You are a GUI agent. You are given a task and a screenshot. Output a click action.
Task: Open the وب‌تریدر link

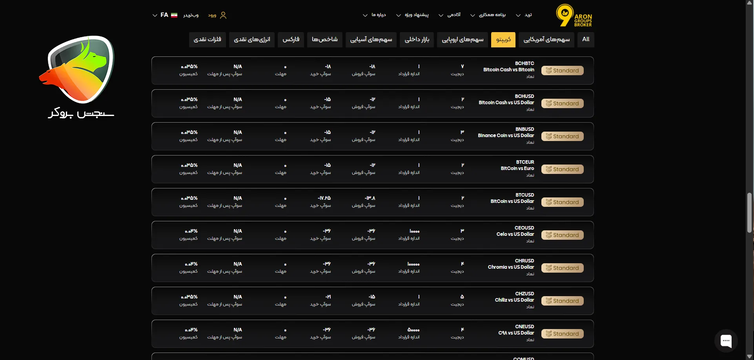coord(191,15)
